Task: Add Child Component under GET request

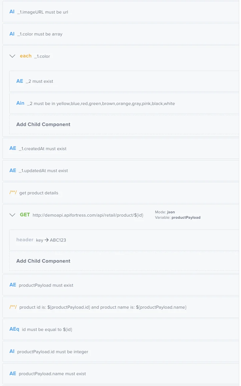Action: 43,261
